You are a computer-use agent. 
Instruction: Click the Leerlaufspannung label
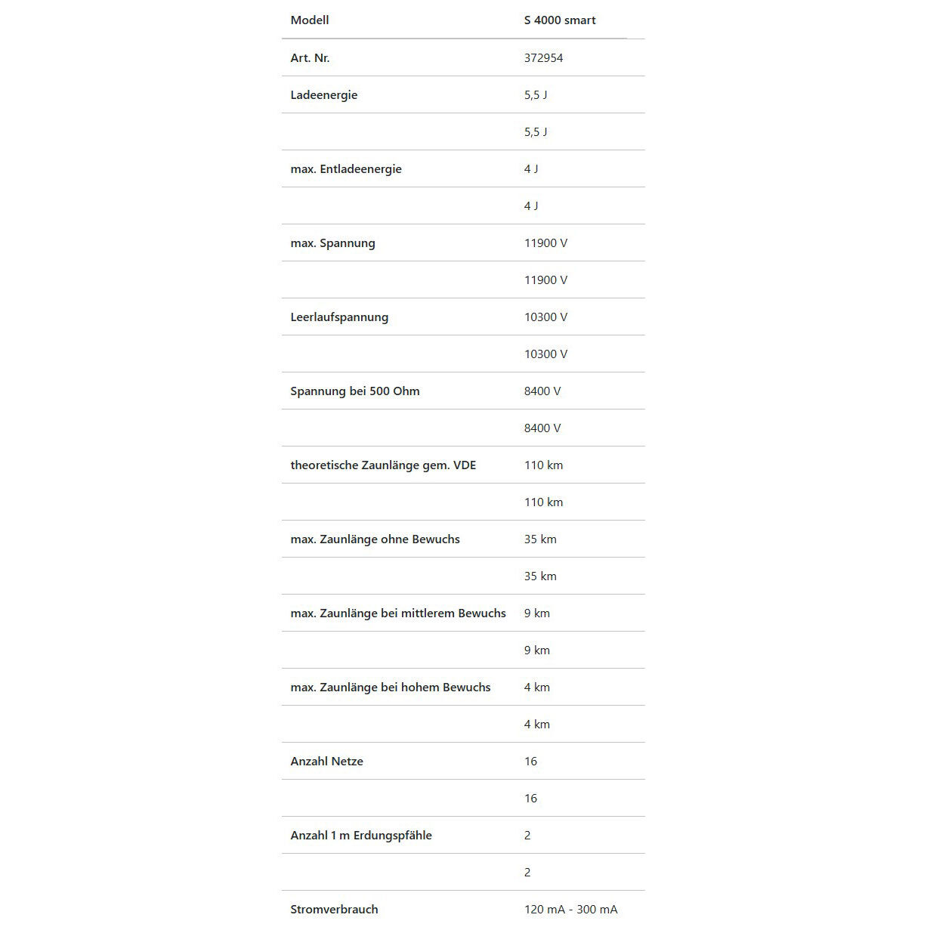coord(339,317)
